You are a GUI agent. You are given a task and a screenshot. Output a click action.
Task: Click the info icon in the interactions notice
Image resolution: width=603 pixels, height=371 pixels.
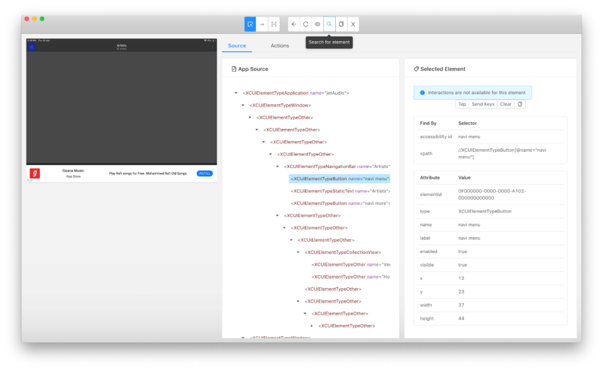coord(422,92)
